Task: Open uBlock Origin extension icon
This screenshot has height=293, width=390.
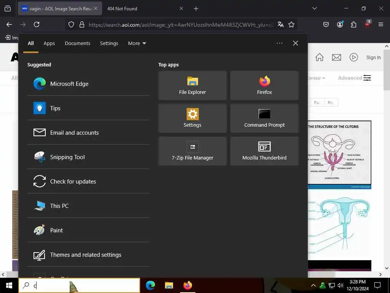Action: (368, 24)
